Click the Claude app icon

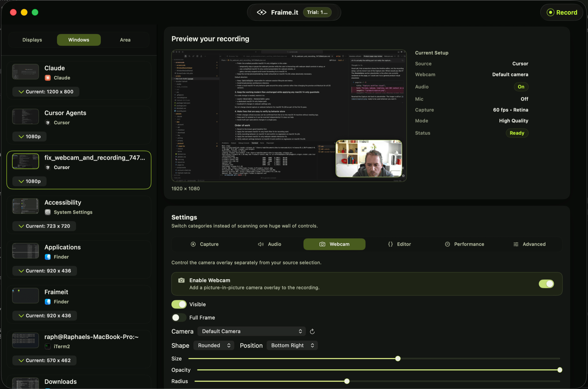[48, 78]
